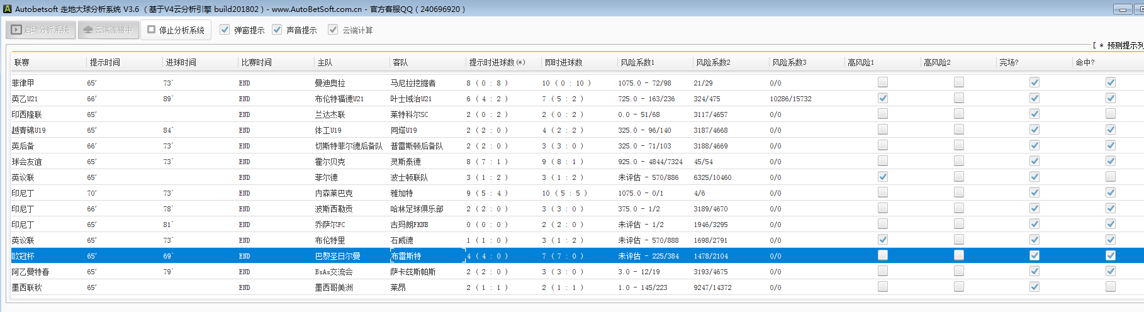The height and width of the screenshot is (312, 1144).
Task: Toggle the 弹窗提示 checkbox
Action: pyautogui.click(x=225, y=30)
